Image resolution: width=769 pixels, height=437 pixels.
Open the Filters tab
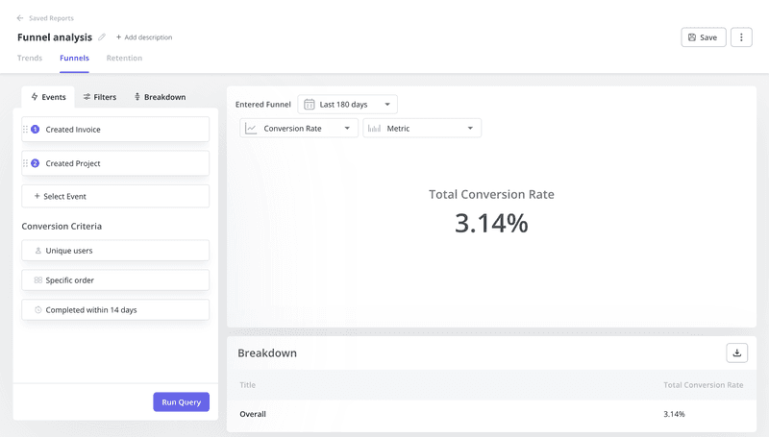click(99, 97)
